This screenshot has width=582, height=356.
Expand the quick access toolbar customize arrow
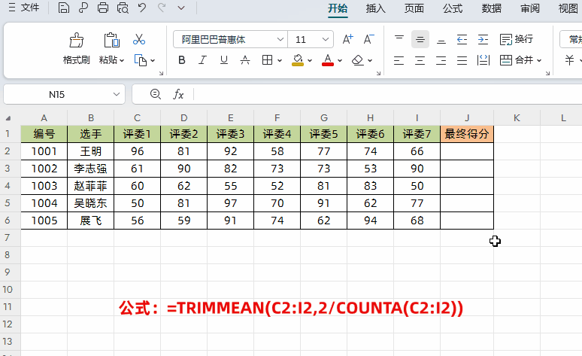[x=181, y=8]
